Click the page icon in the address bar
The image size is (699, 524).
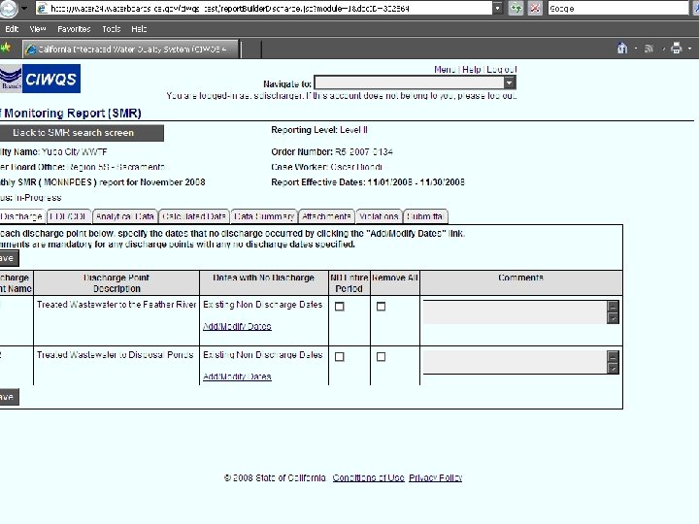(x=43, y=8)
